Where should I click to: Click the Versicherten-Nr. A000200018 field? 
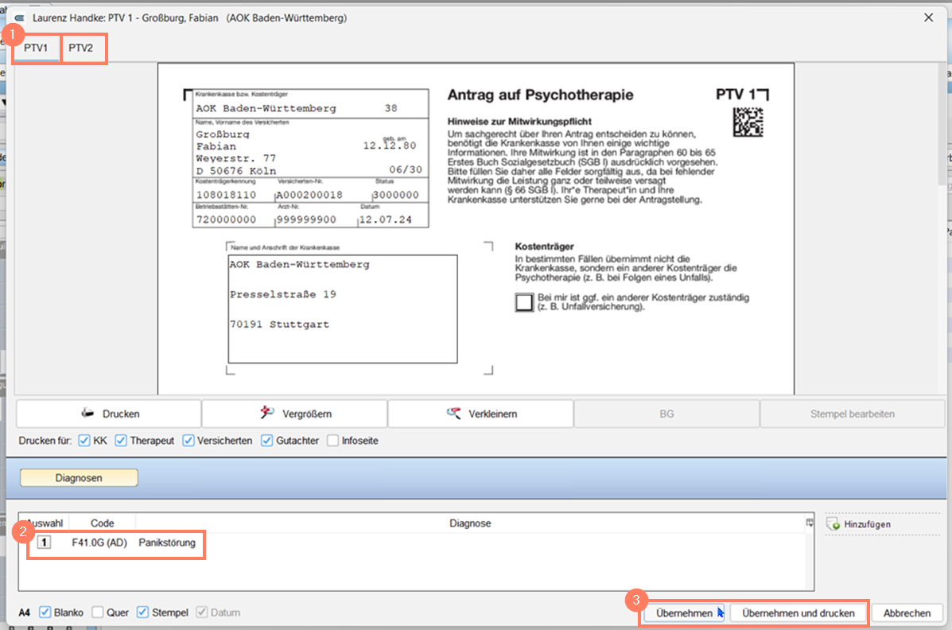(309, 195)
